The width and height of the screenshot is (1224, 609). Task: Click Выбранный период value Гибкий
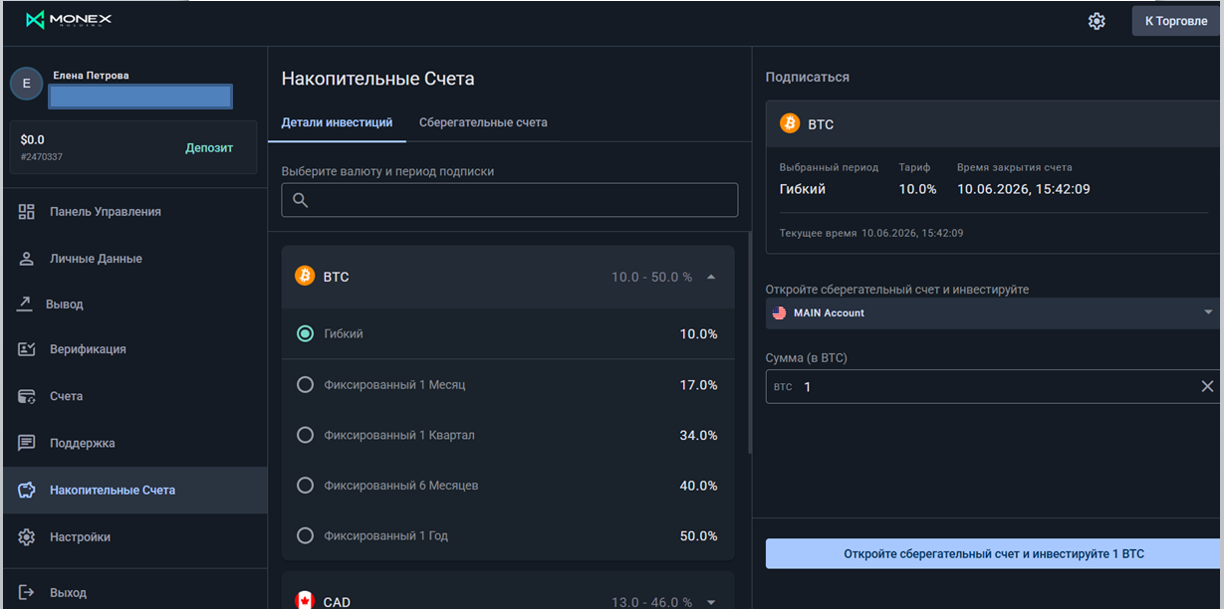point(803,189)
